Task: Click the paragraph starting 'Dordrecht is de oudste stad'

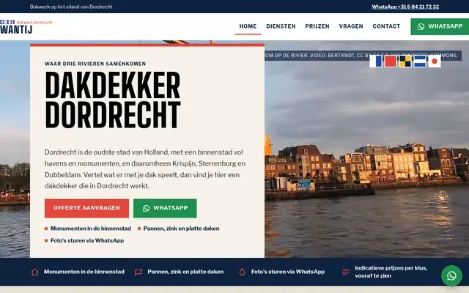Action: pyautogui.click(x=145, y=169)
